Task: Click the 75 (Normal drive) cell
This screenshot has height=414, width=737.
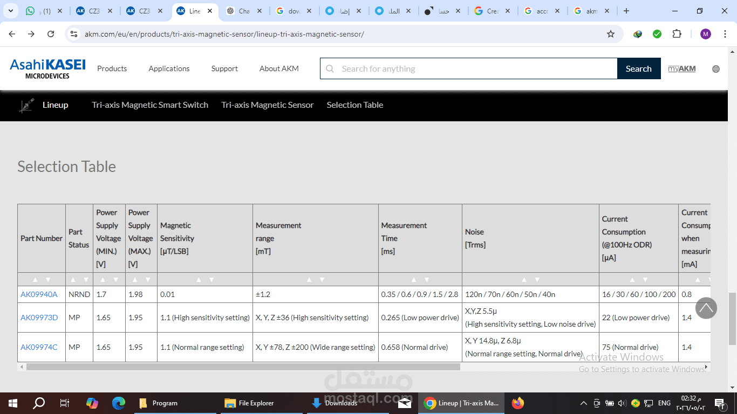Action: tap(639, 347)
